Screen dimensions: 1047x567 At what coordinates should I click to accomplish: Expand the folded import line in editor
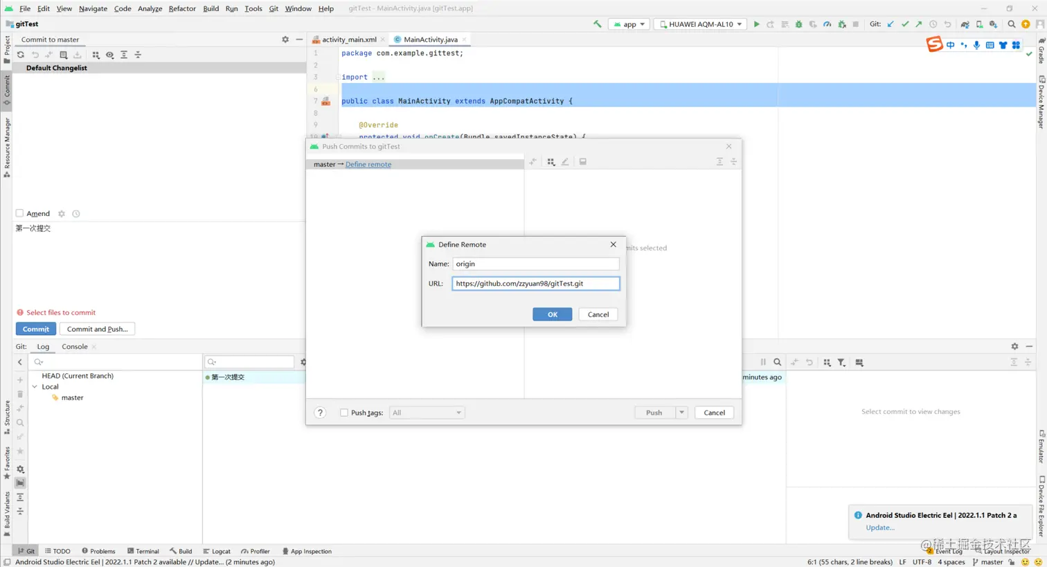coord(378,77)
